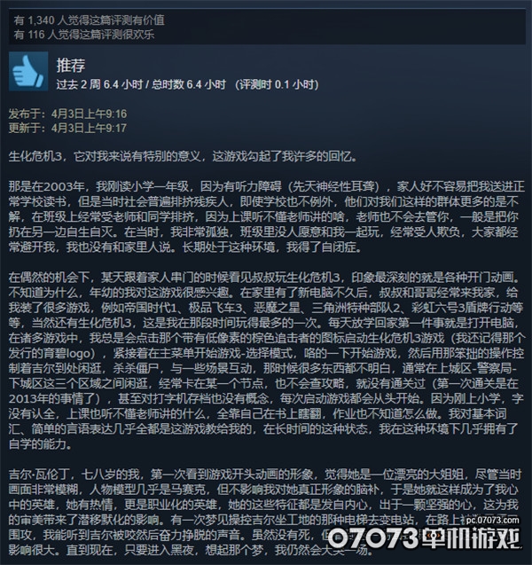Click the 07073 单机游戏 watermark logo

point(424,538)
